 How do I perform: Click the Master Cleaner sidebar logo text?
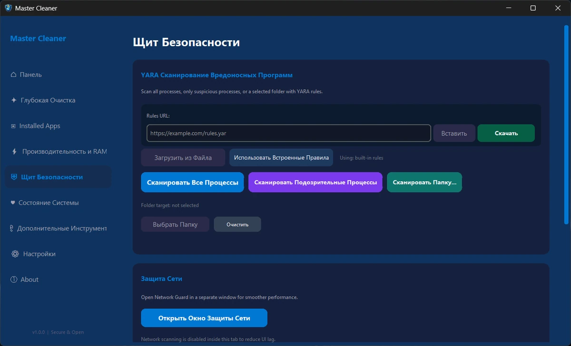click(38, 38)
